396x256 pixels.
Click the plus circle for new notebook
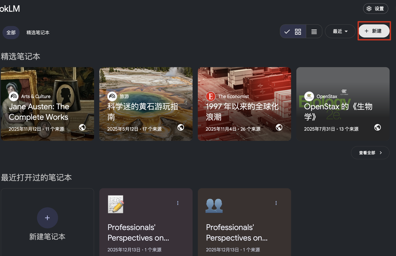click(47, 218)
